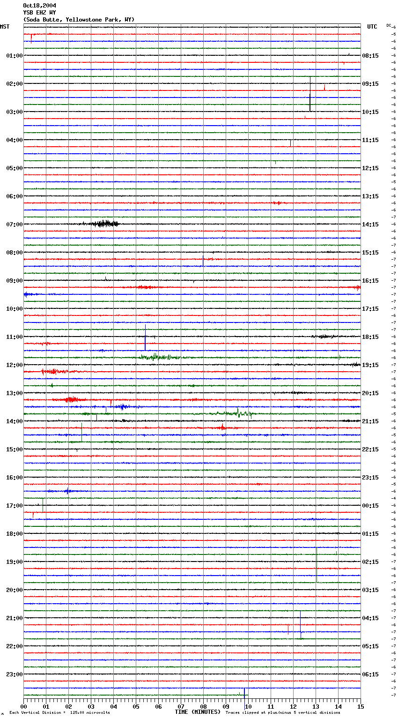Click the blue spike above 11:00 row
The image size is (398, 719).
145,337
